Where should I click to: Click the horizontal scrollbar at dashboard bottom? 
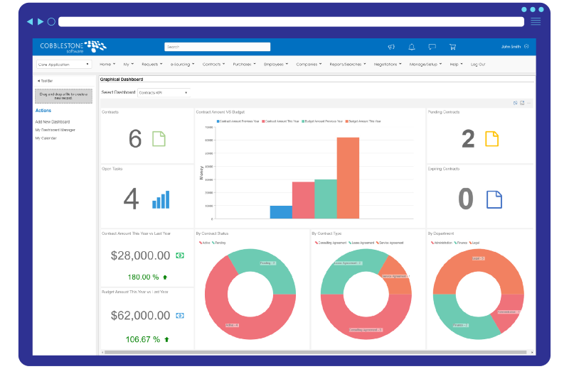click(x=315, y=352)
